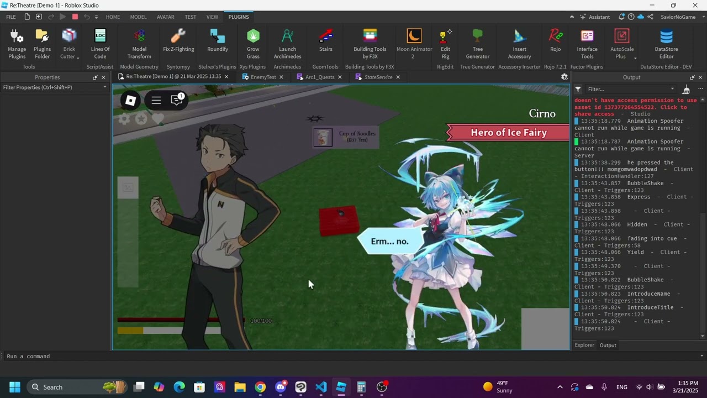
Task: Activate the Brick Cutter plugin
Action: click(69, 44)
